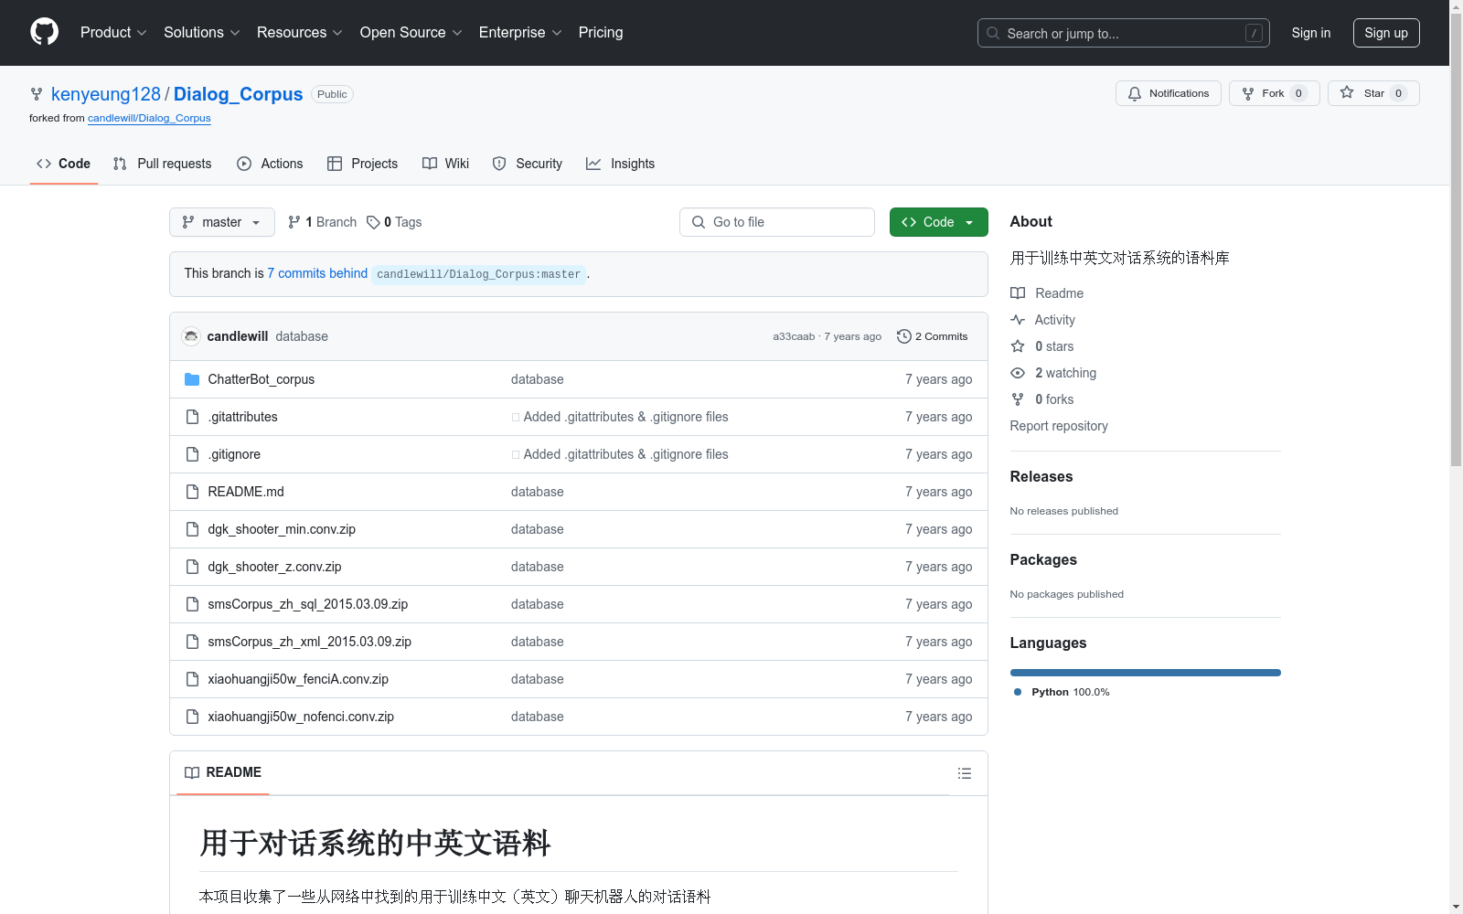
Task: Click the fork icon in Fork button
Action: click(1248, 93)
